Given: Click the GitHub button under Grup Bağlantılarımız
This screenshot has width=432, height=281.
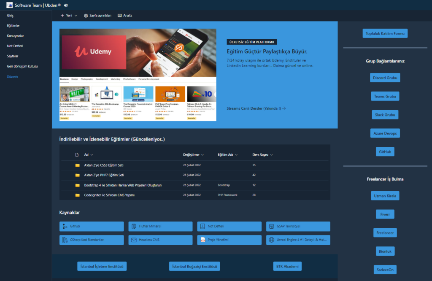Looking at the screenshot, I should coord(385,151).
